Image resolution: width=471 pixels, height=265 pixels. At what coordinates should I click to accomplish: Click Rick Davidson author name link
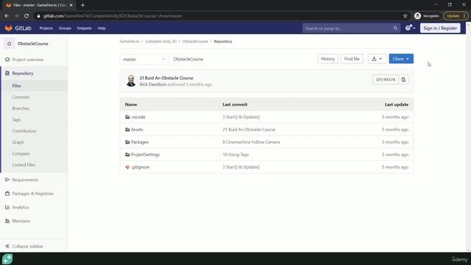[x=152, y=85]
